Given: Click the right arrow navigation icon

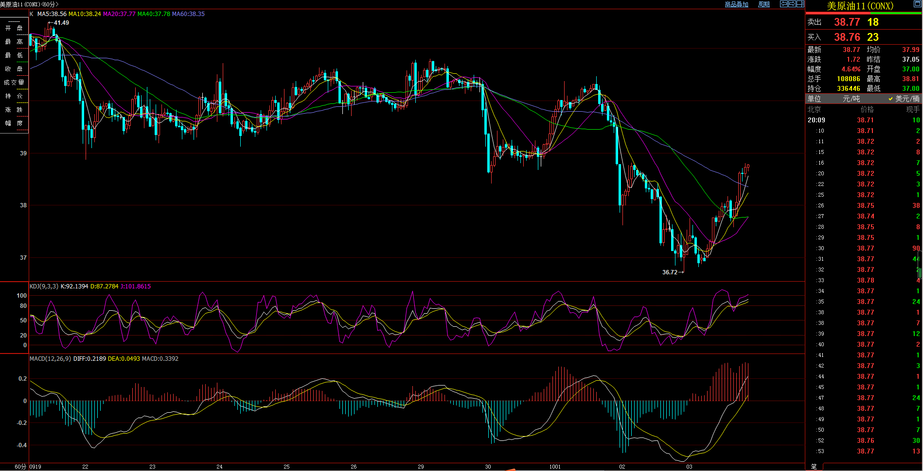Looking at the screenshot, I should [792, 4].
